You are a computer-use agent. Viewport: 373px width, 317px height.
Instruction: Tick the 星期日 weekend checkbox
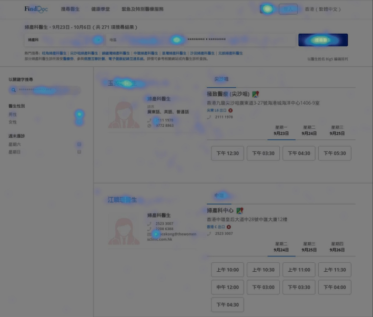pyautogui.click(x=79, y=151)
